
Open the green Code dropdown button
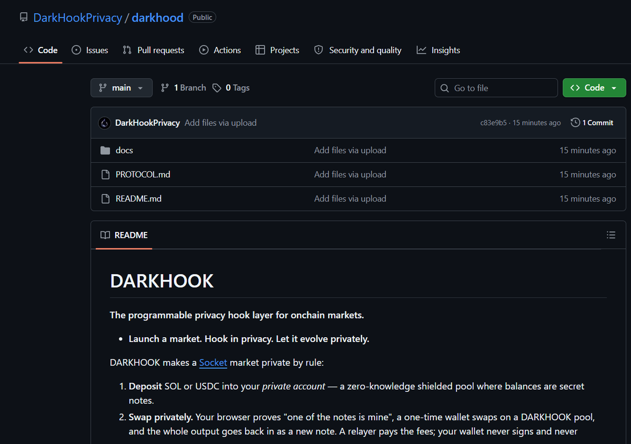coord(594,88)
